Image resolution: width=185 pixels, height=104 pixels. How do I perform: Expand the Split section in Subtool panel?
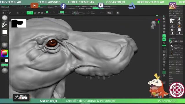[170, 75]
